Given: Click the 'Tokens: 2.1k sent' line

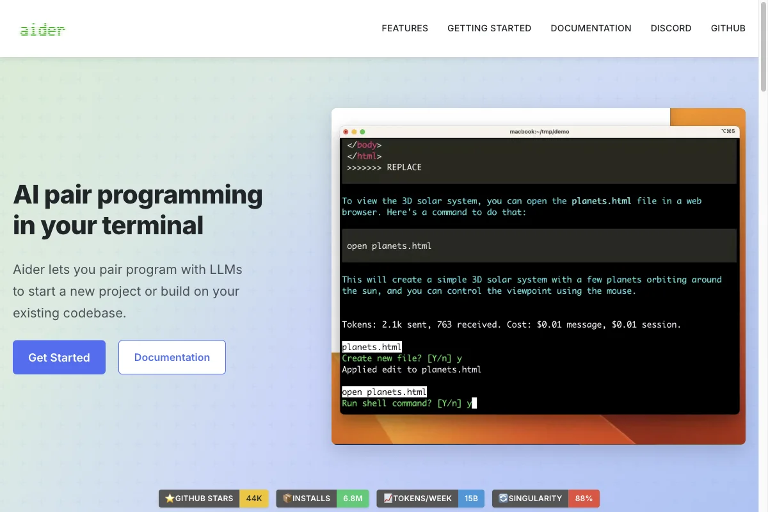Looking at the screenshot, I should pos(511,324).
